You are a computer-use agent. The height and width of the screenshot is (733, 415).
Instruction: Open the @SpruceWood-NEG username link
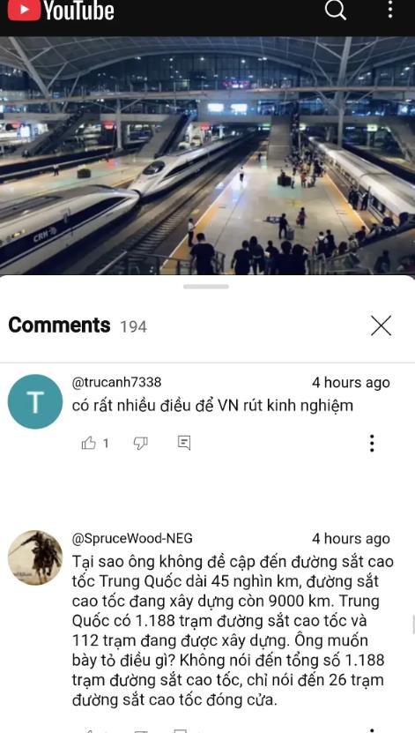132,538
